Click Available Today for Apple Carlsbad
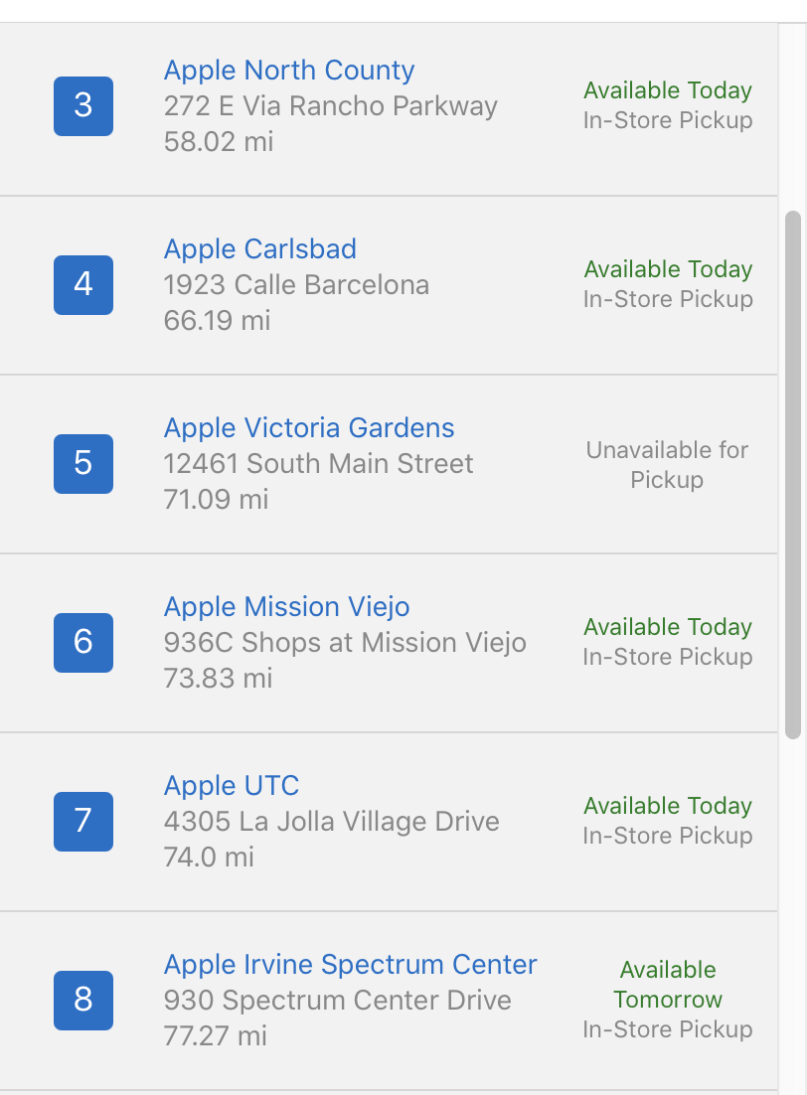 pos(668,269)
